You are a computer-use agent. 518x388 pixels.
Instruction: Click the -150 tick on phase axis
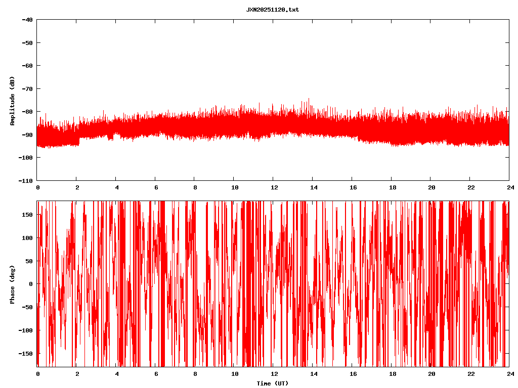click(26, 353)
